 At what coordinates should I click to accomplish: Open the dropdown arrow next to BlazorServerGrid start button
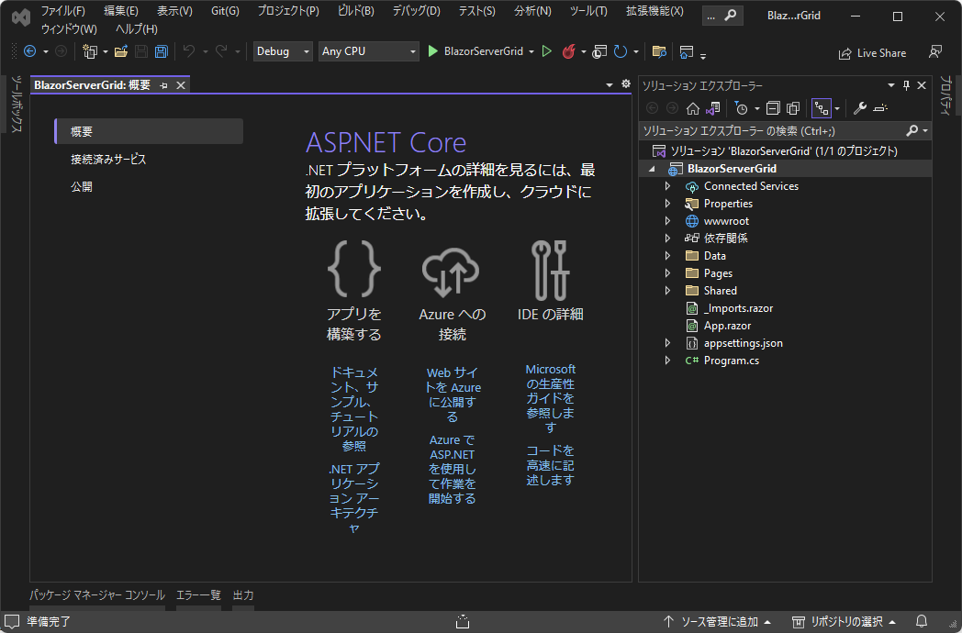pyautogui.click(x=531, y=52)
